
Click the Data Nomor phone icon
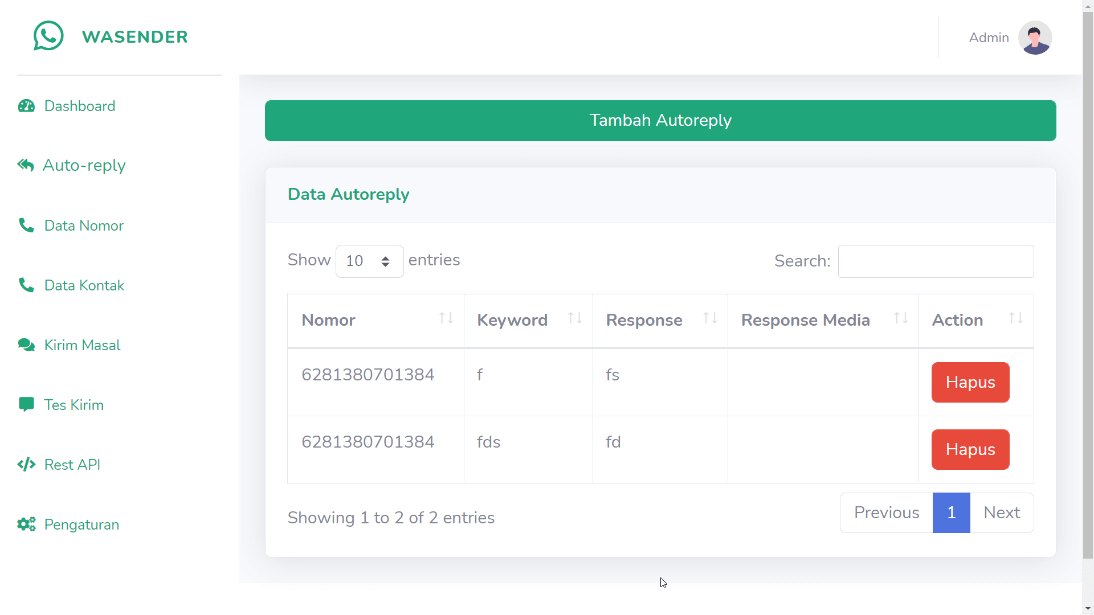click(26, 225)
